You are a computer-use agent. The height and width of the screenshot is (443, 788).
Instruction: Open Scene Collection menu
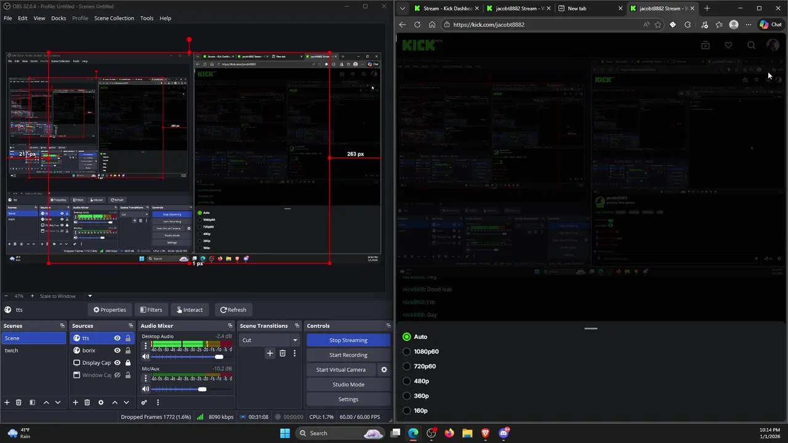tap(114, 18)
